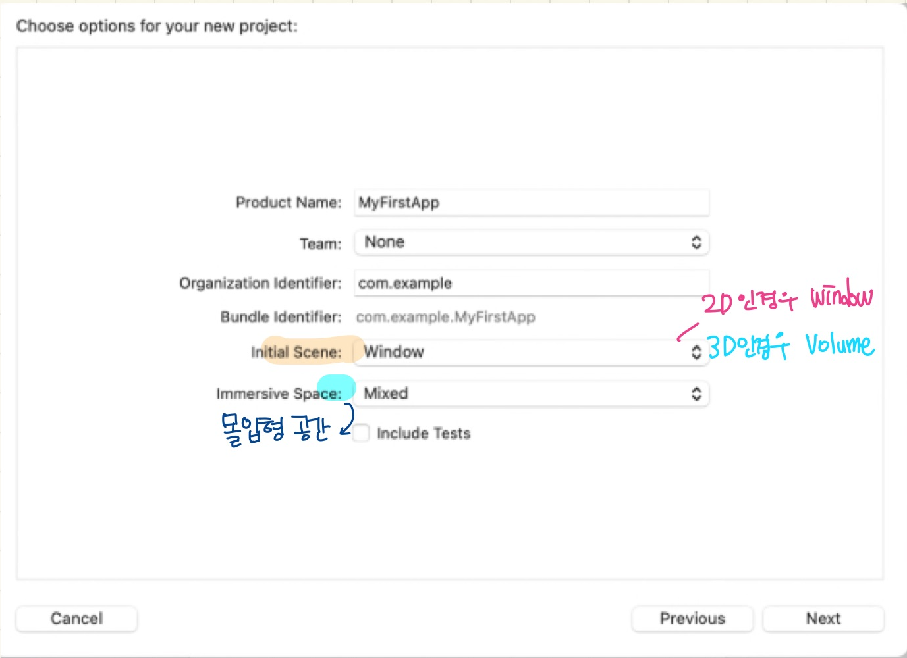
Task: Focus the Product Name field containing MyFirstApp
Action: (x=532, y=203)
